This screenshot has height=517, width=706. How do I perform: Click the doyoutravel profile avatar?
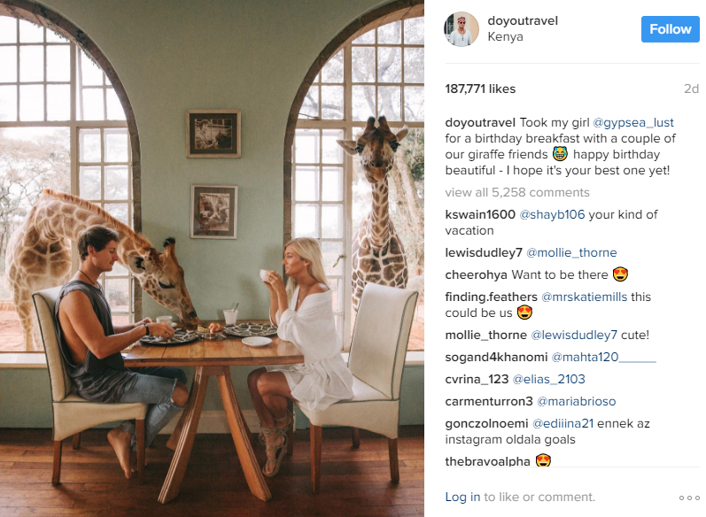pyautogui.click(x=462, y=29)
